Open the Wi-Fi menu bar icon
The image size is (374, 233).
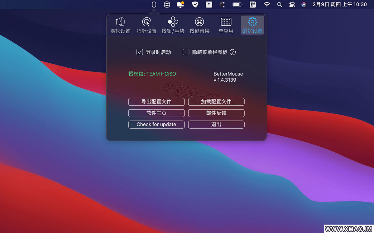coord(267,4)
